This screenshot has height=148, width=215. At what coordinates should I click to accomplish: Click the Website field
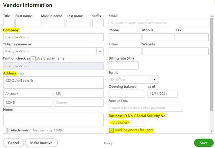click(x=175, y=51)
